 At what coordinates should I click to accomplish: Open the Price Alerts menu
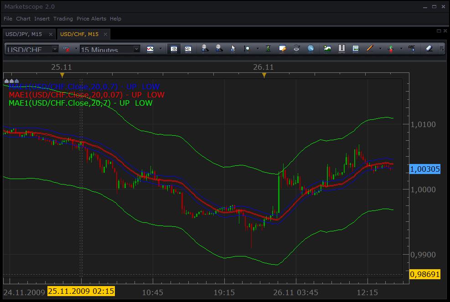91,19
